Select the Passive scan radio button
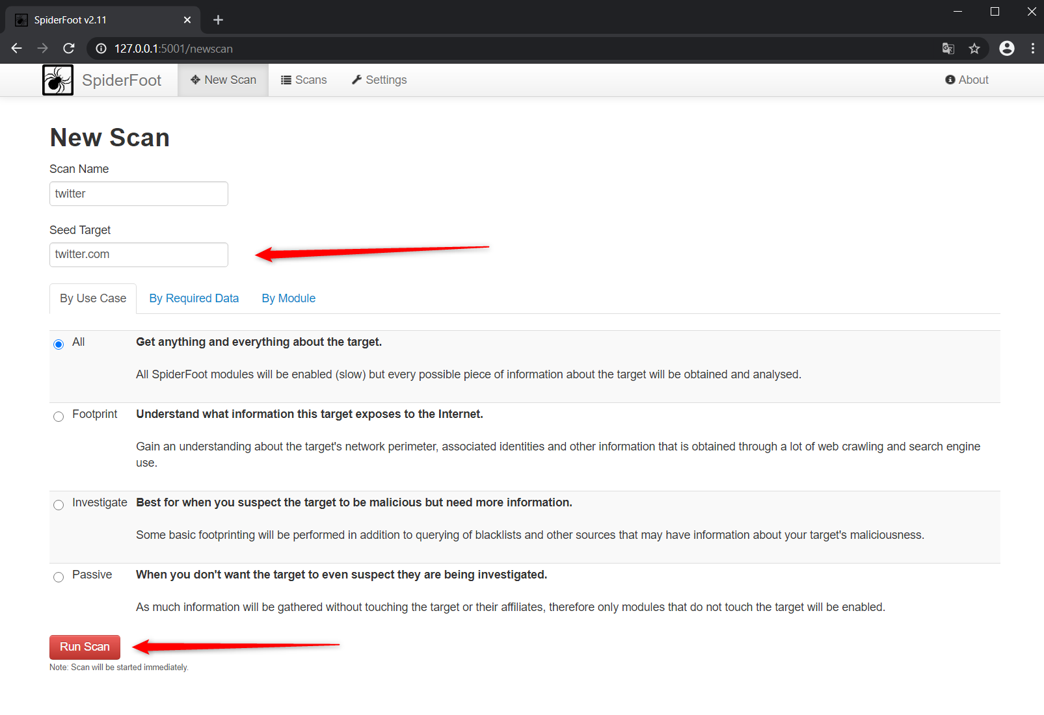Viewport: 1044px width, 715px height. pyautogui.click(x=59, y=577)
